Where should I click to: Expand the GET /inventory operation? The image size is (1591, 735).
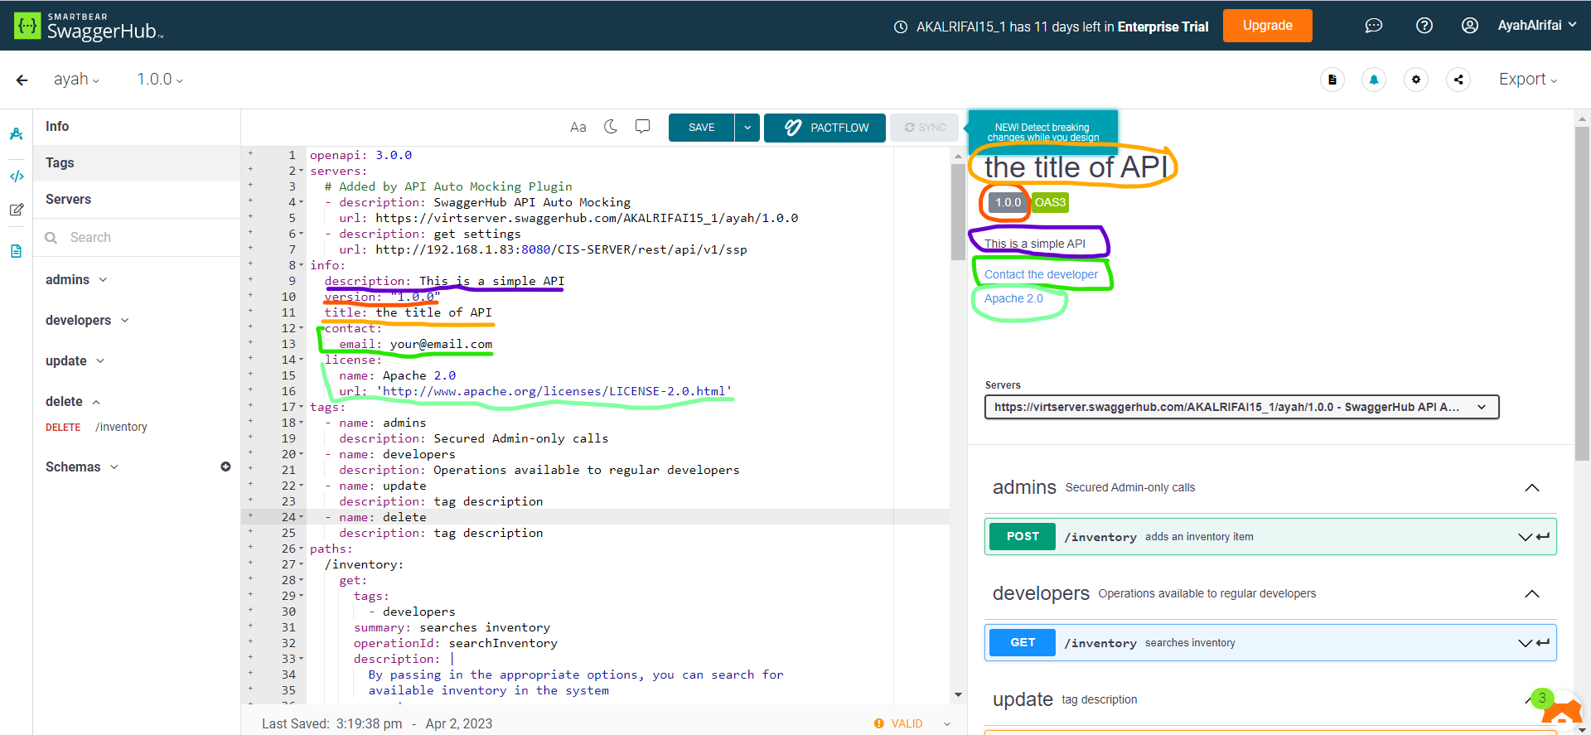(x=1270, y=643)
